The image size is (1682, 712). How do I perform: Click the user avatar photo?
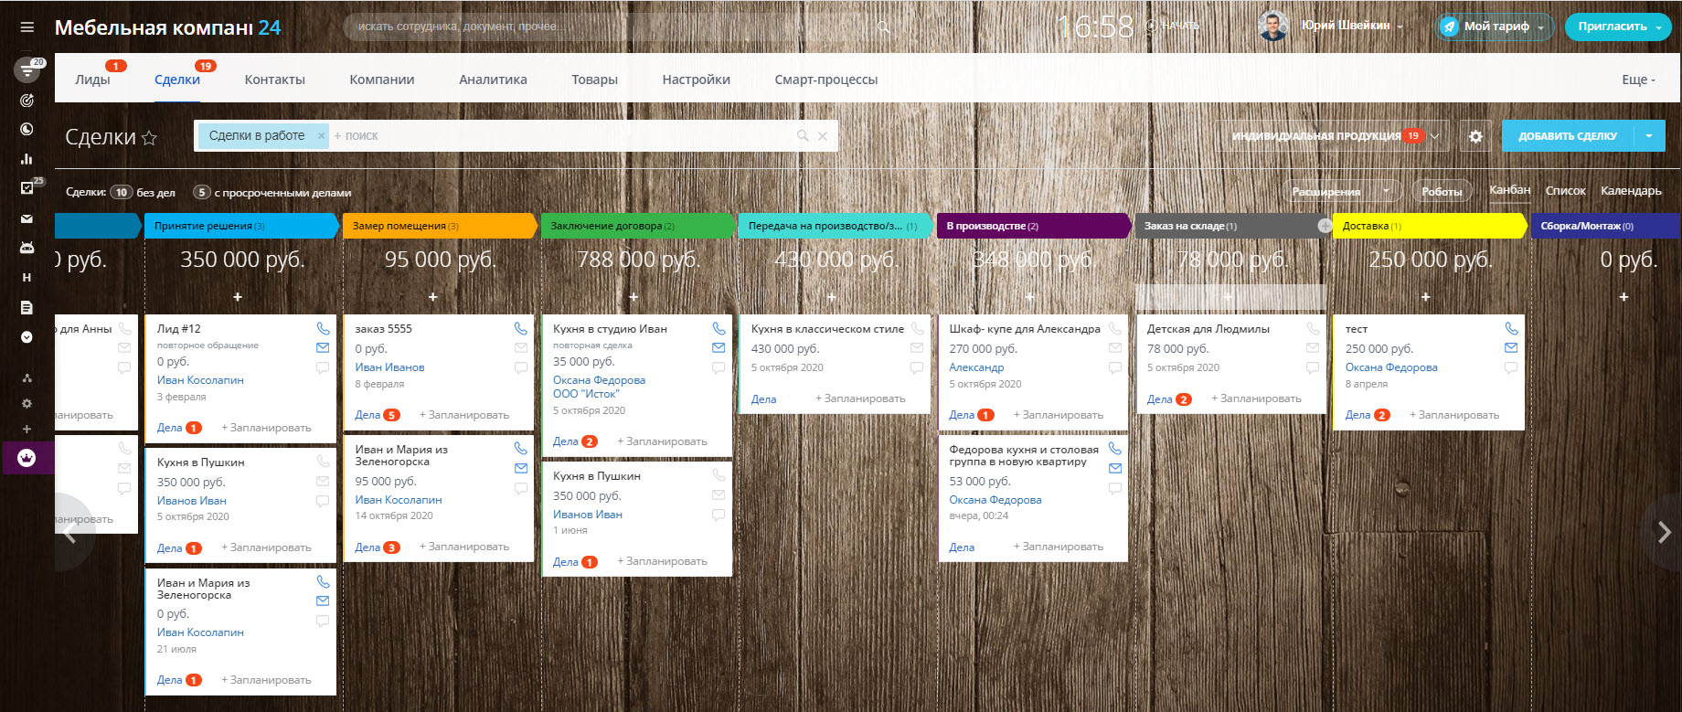(1273, 27)
